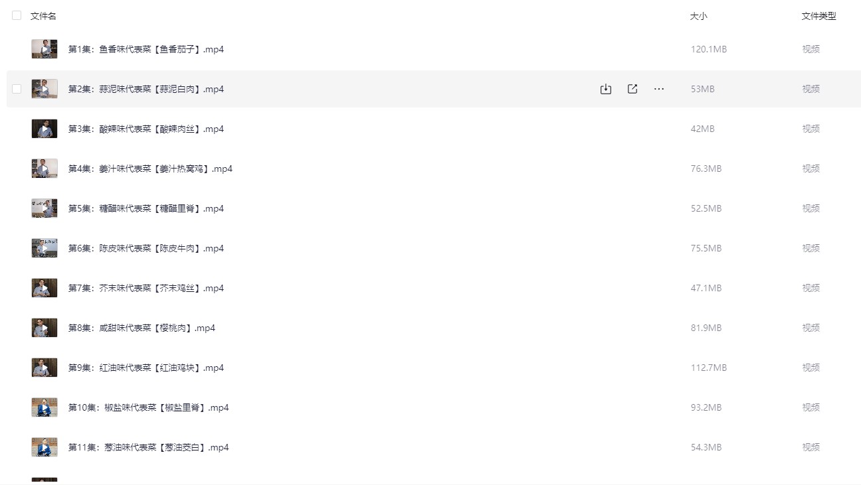
Task: Open file 第7集 芥末鸡丝.mp4
Action: [x=145, y=288]
